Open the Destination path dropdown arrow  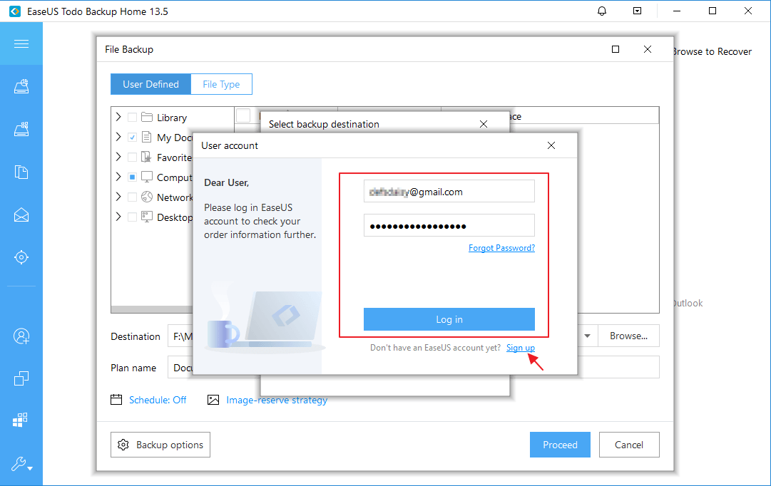(x=588, y=336)
